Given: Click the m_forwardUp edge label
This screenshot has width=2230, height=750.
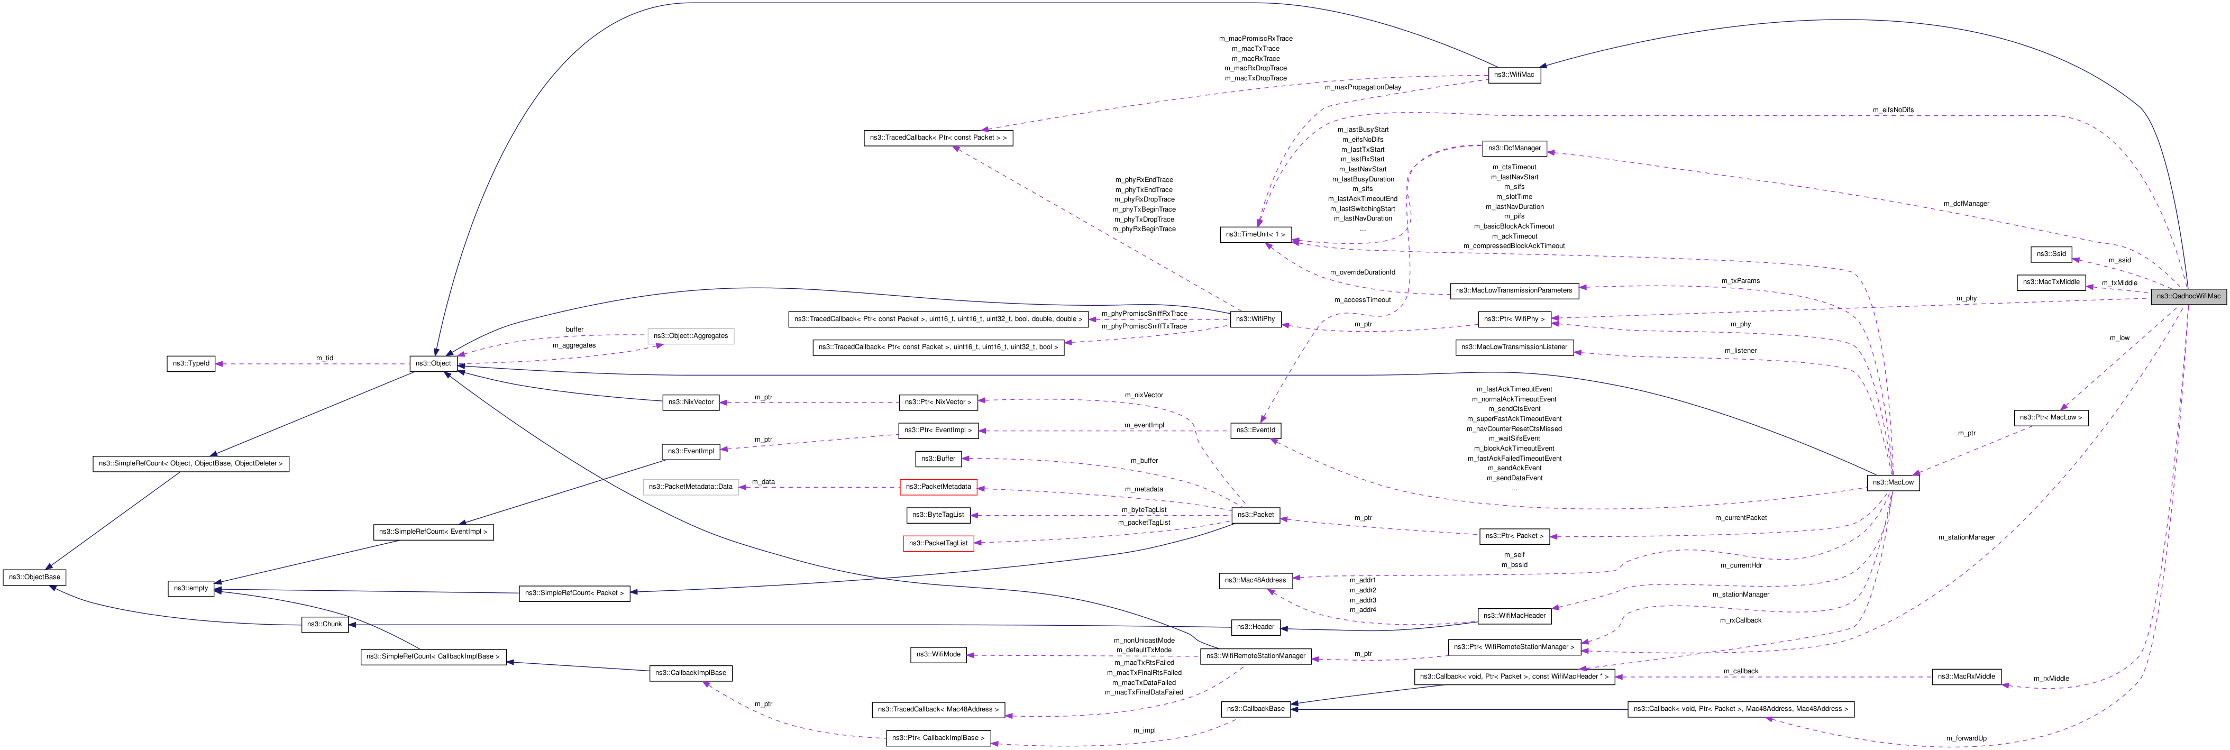Looking at the screenshot, I should 1966,739.
